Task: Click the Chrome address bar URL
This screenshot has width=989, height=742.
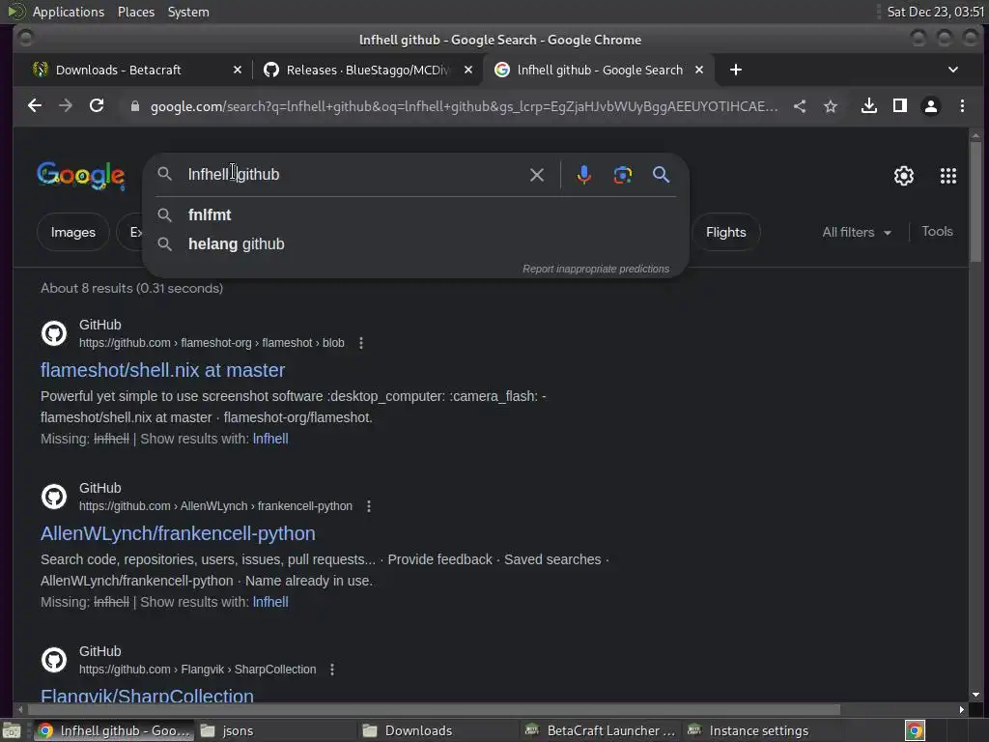Action: 464,106
